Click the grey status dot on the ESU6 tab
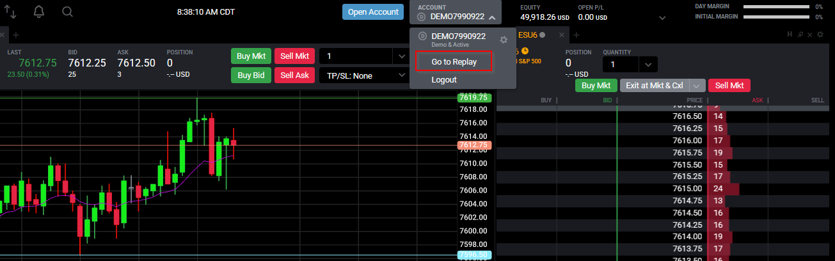 [x=542, y=35]
